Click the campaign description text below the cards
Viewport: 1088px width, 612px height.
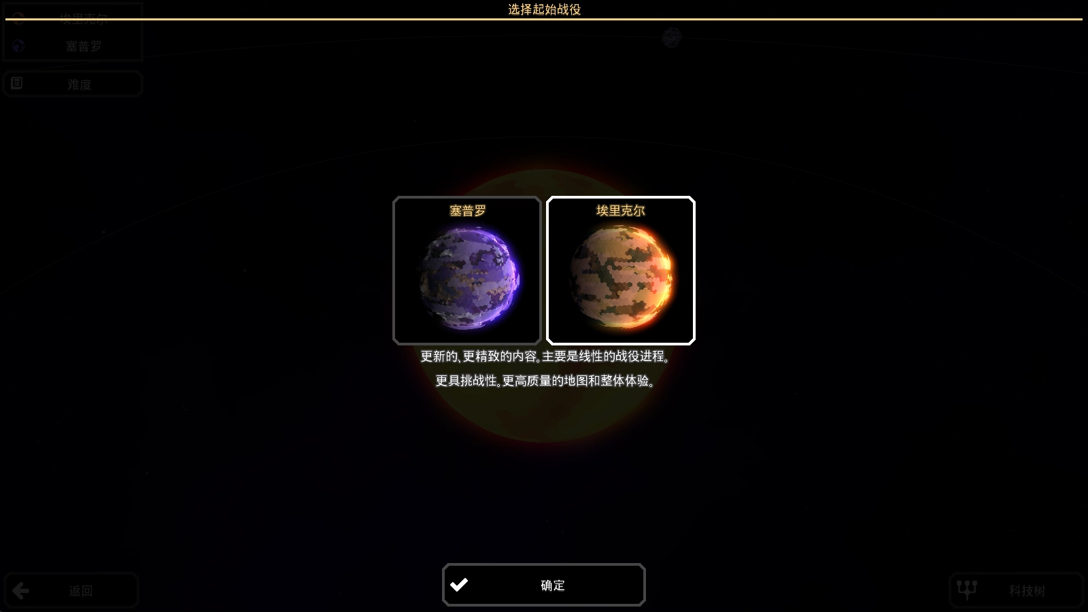coord(545,369)
